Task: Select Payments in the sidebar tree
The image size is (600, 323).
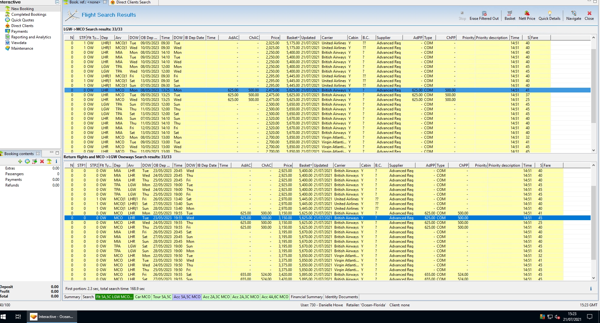Action: (20, 31)
